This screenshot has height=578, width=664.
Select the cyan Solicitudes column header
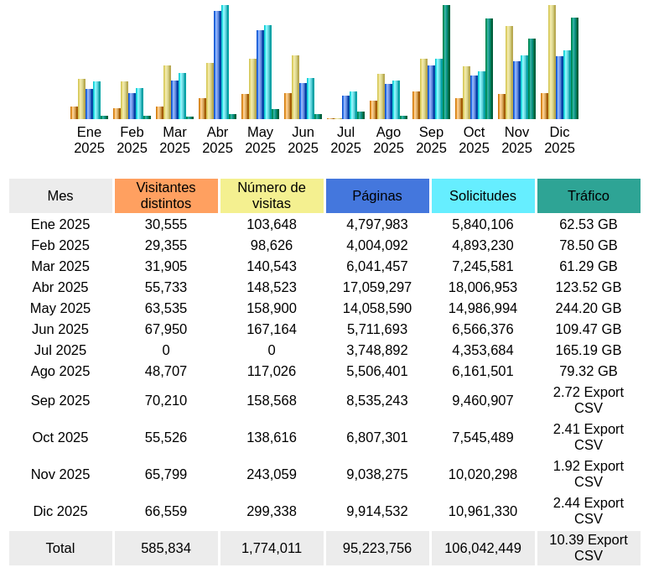(483, 195)
